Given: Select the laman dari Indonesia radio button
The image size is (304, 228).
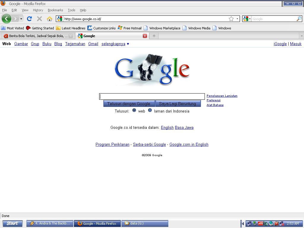Looking at the screenshot, I should [x=150, y=110].
